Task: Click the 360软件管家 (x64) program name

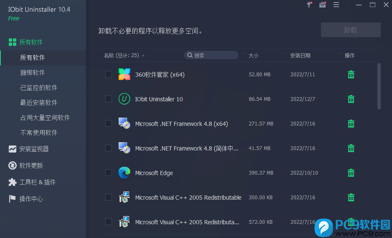Action: 160,75
